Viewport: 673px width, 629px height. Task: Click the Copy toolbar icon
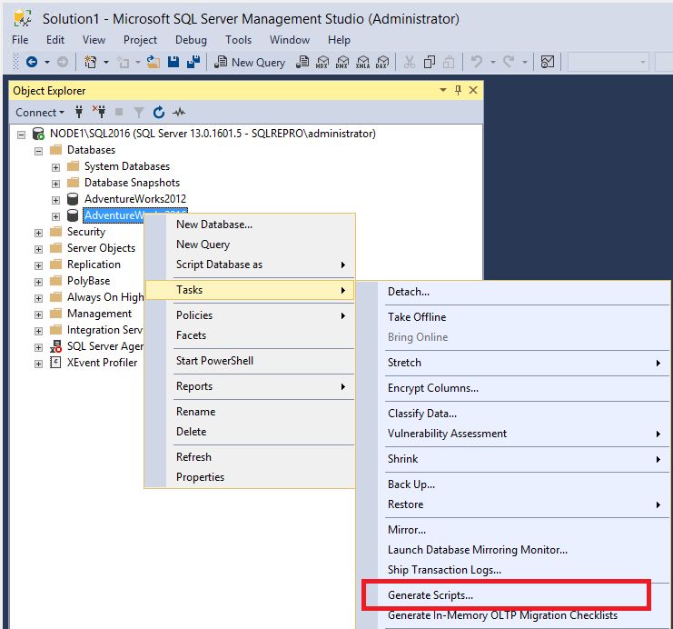(x=430, y=63)
